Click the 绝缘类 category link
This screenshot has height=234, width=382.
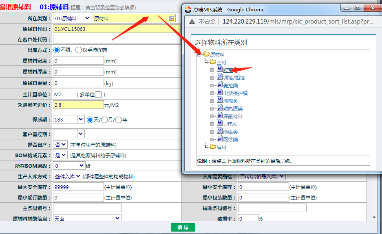[x=230, y=132]
